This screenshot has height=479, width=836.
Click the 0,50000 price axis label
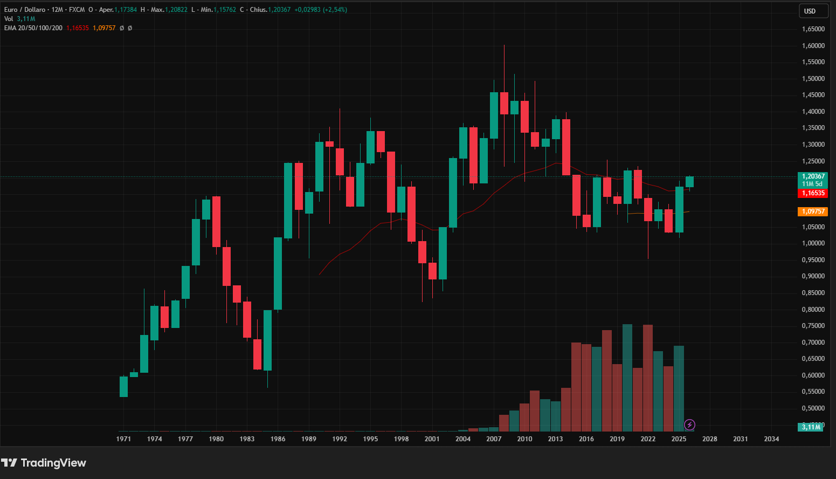click(x=813, y=408)
